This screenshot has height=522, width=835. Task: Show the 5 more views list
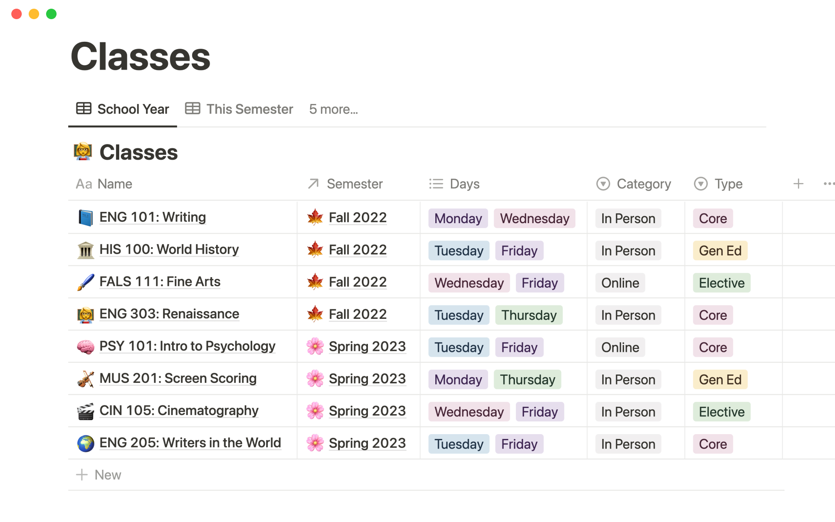(x=334, y=109)
